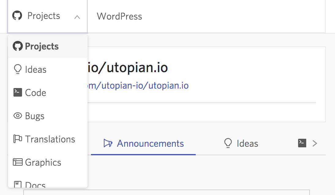
Task: Choose Translations from the category list
Action: point(50,139)
